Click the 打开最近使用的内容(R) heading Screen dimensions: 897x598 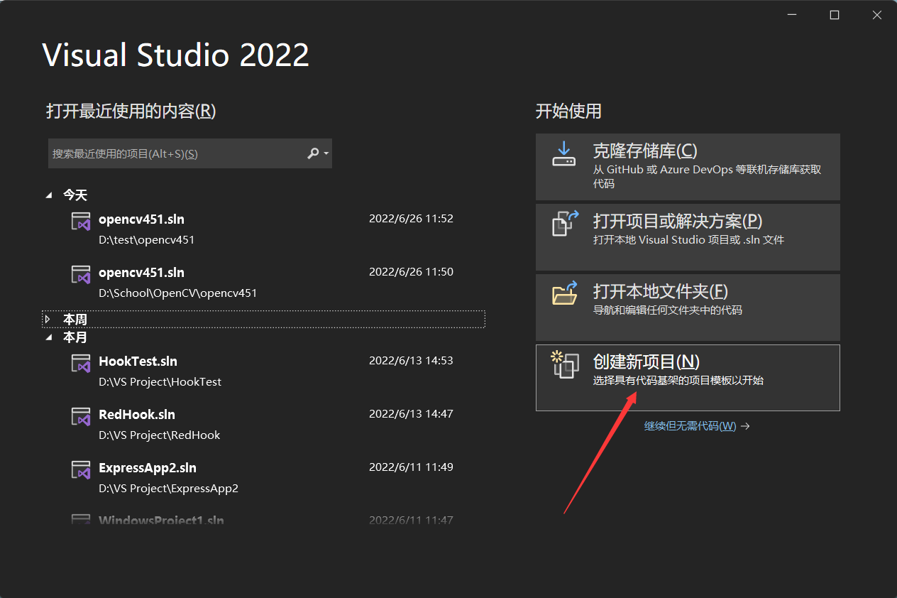coord(131,112)
